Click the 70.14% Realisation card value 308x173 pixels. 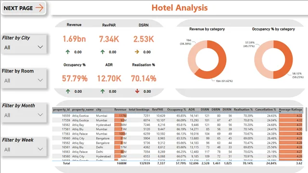143,78
